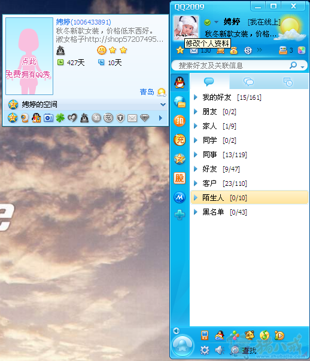Open the globe network disk sidebar icon
The image size is (310, 361).
(x=180, y=102)
